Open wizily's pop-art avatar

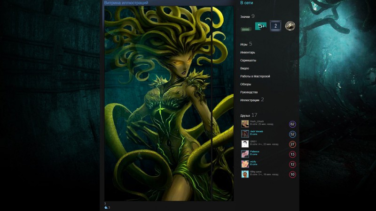coord(245,164)
